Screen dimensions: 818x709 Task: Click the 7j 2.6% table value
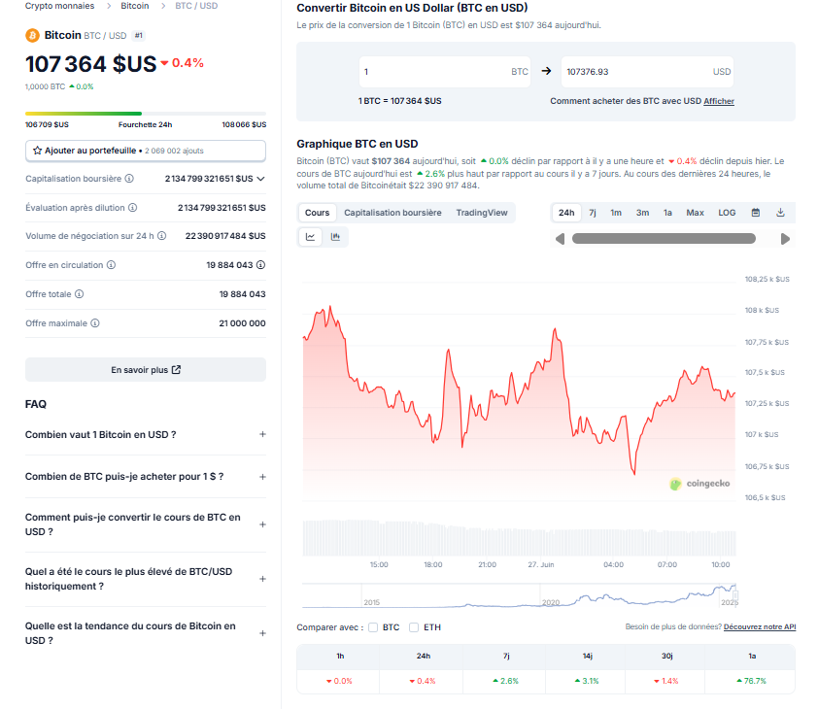[505, 681]
